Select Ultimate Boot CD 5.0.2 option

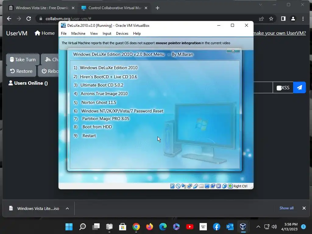pyautogui.click(x=98, y=85)
